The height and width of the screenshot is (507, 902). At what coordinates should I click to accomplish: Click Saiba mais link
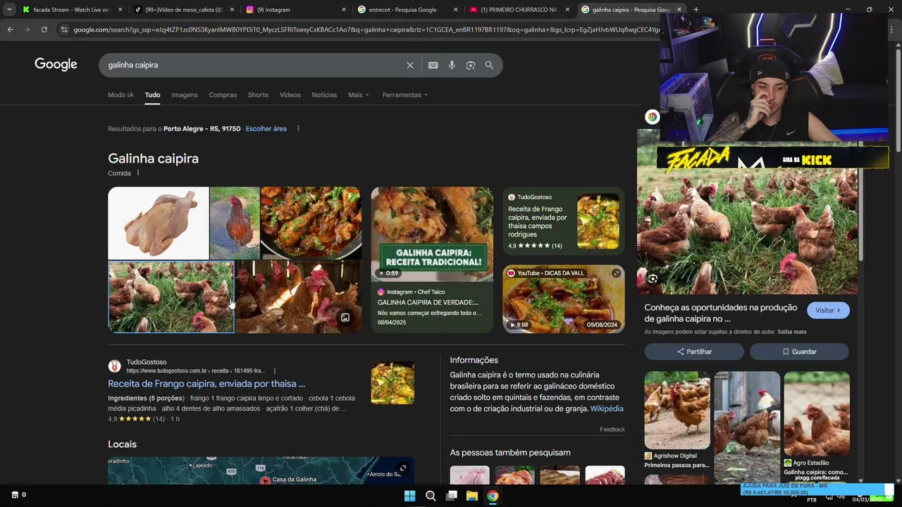click(x=792, y=332)
